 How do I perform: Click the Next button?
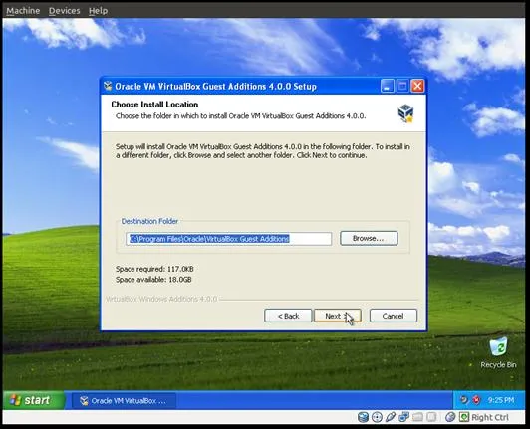tap(338, 316)
